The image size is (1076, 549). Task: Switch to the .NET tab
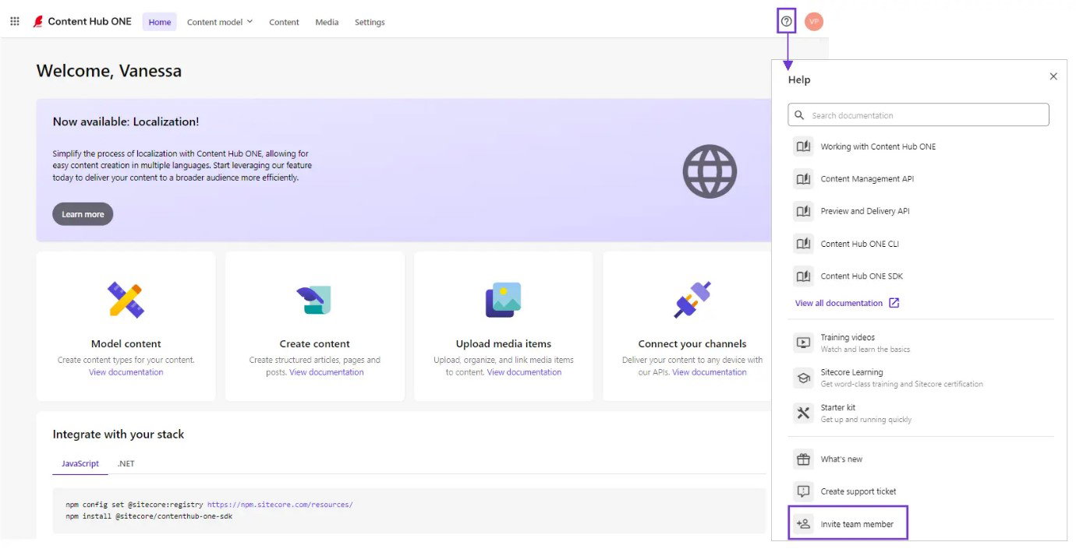coord(126,463)
